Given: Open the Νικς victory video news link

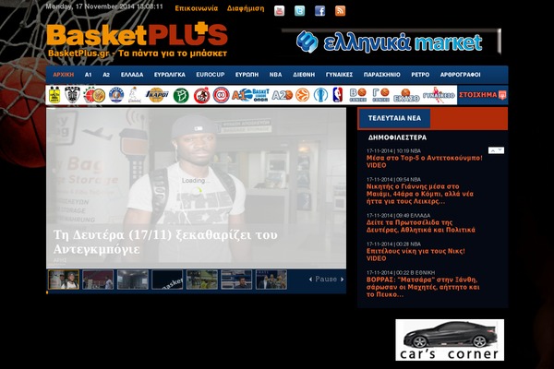Looking at the screenshot, I should tap(415, 255).
